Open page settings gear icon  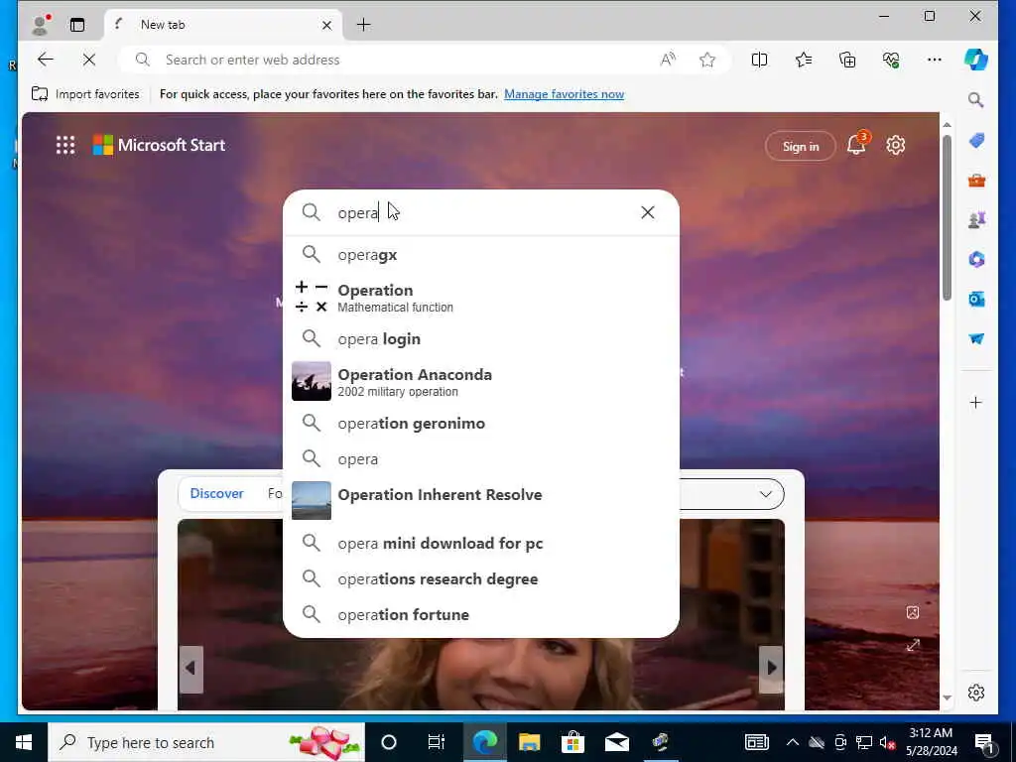pyautogui.click(x=896, y=145)
